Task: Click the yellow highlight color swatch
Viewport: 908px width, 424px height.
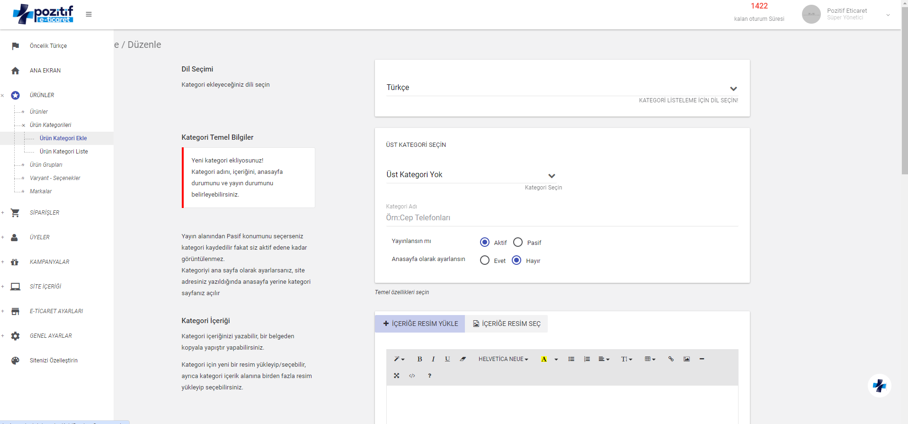Action: click(544, 359)
